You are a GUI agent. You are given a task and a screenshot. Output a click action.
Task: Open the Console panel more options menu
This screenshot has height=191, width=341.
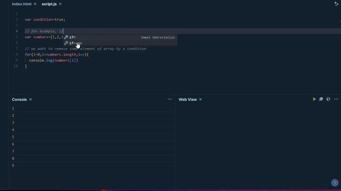tap(169, 99)
